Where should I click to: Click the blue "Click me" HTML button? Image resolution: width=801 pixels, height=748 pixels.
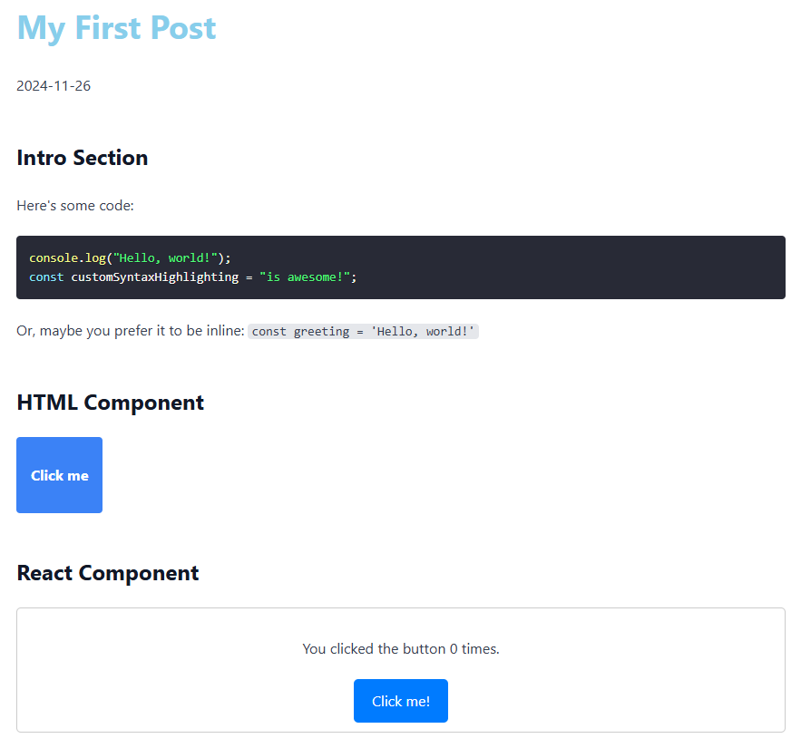coord(59,475)
